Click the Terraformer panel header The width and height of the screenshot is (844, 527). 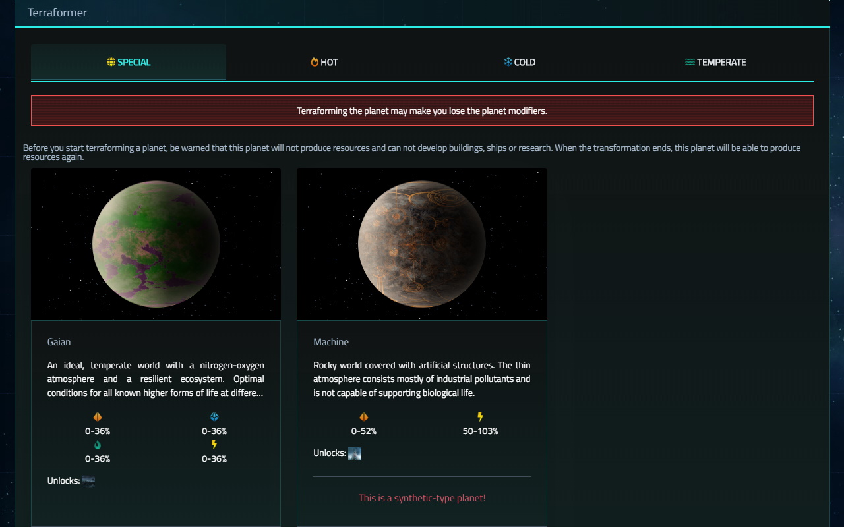[x=57, y=13]
